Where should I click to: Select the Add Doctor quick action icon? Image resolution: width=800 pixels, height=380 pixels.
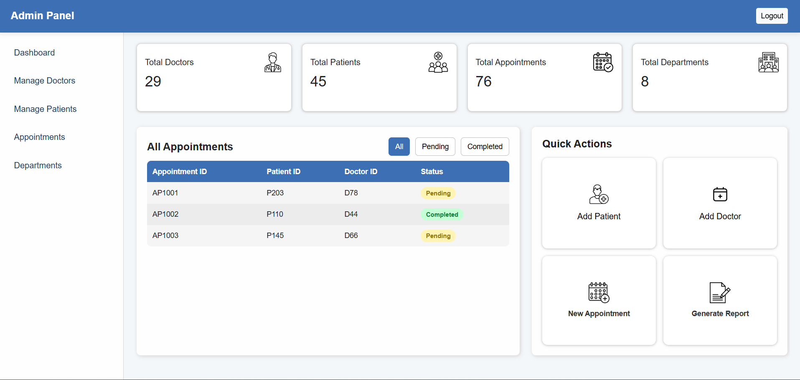pyautogui.click(x=720, y=195)
